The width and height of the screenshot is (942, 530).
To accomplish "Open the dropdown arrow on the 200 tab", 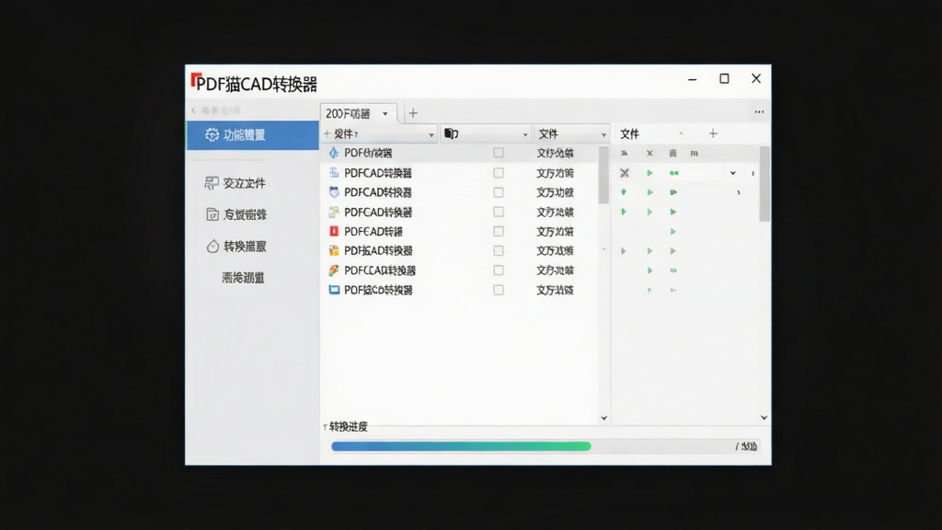I will click(x=385, y=113).
